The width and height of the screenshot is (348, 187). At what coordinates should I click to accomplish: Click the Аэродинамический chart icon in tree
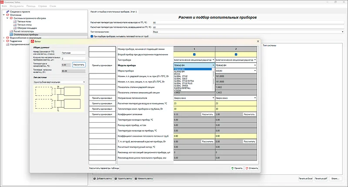click(x=7, y=44)
